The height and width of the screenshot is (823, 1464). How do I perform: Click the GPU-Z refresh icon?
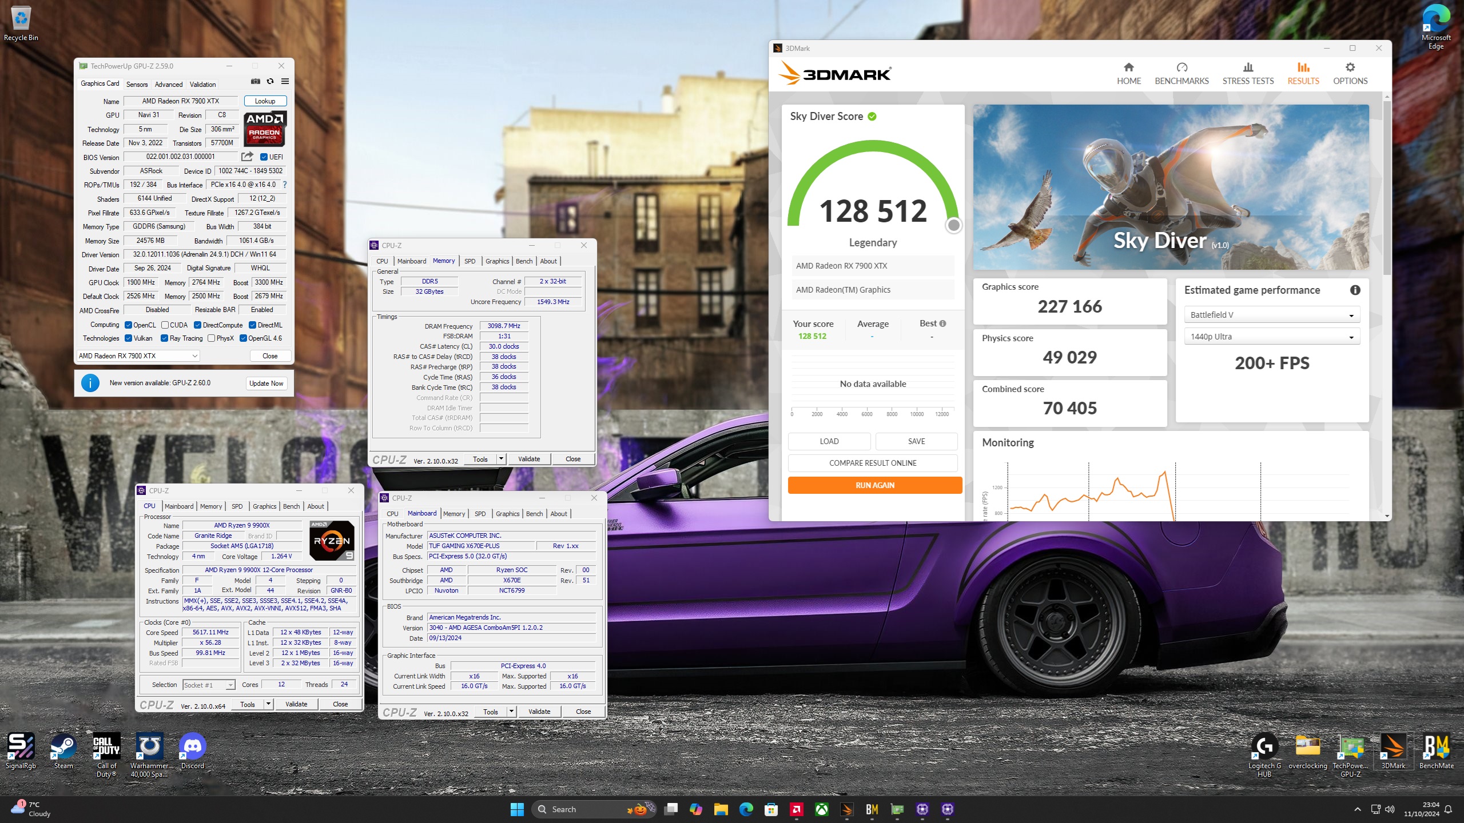[270, 82]
